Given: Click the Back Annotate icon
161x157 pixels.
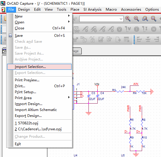Looking at the screenshot, I should point(92,39).
